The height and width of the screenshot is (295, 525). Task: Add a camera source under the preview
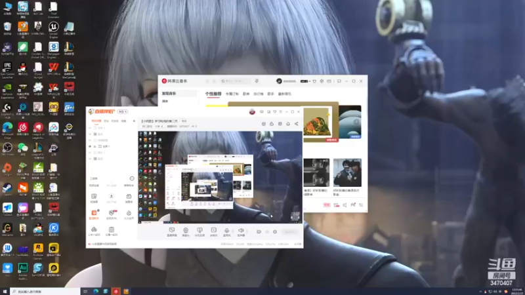(186, 232)
